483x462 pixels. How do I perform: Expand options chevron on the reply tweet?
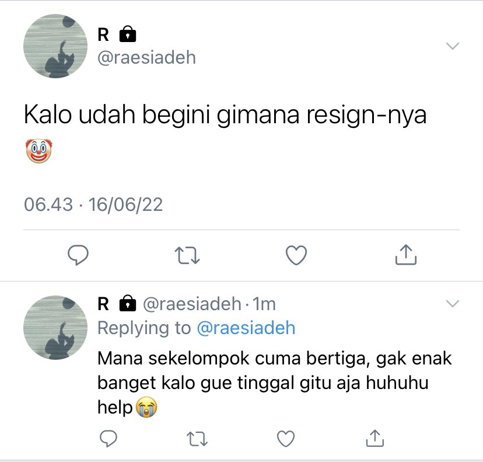[x=453, y=304]
